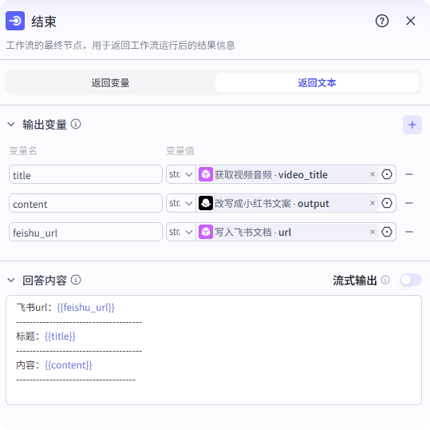Click the 改写成小红书文案 model icon
The height and width of the screenshot is (430, 430).
pyautogui.click(x=206, y=203)
